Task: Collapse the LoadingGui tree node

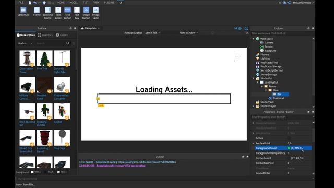Action: click(257, 83)
